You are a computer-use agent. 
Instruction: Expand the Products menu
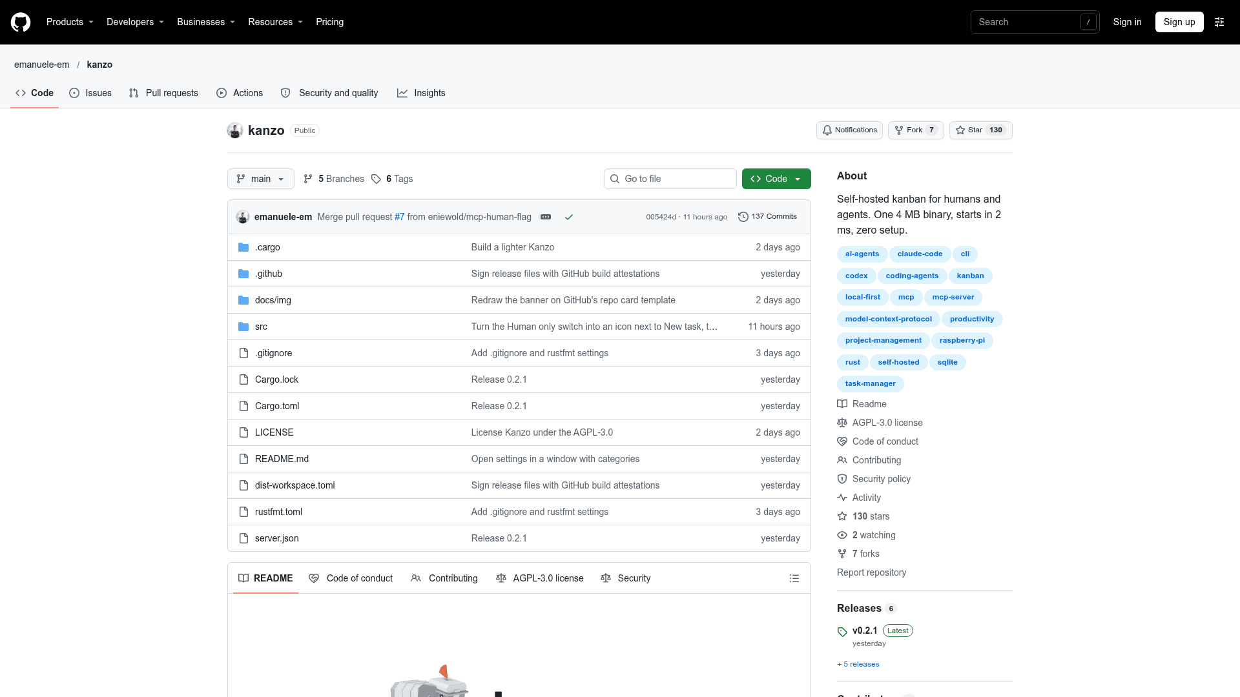70,22
